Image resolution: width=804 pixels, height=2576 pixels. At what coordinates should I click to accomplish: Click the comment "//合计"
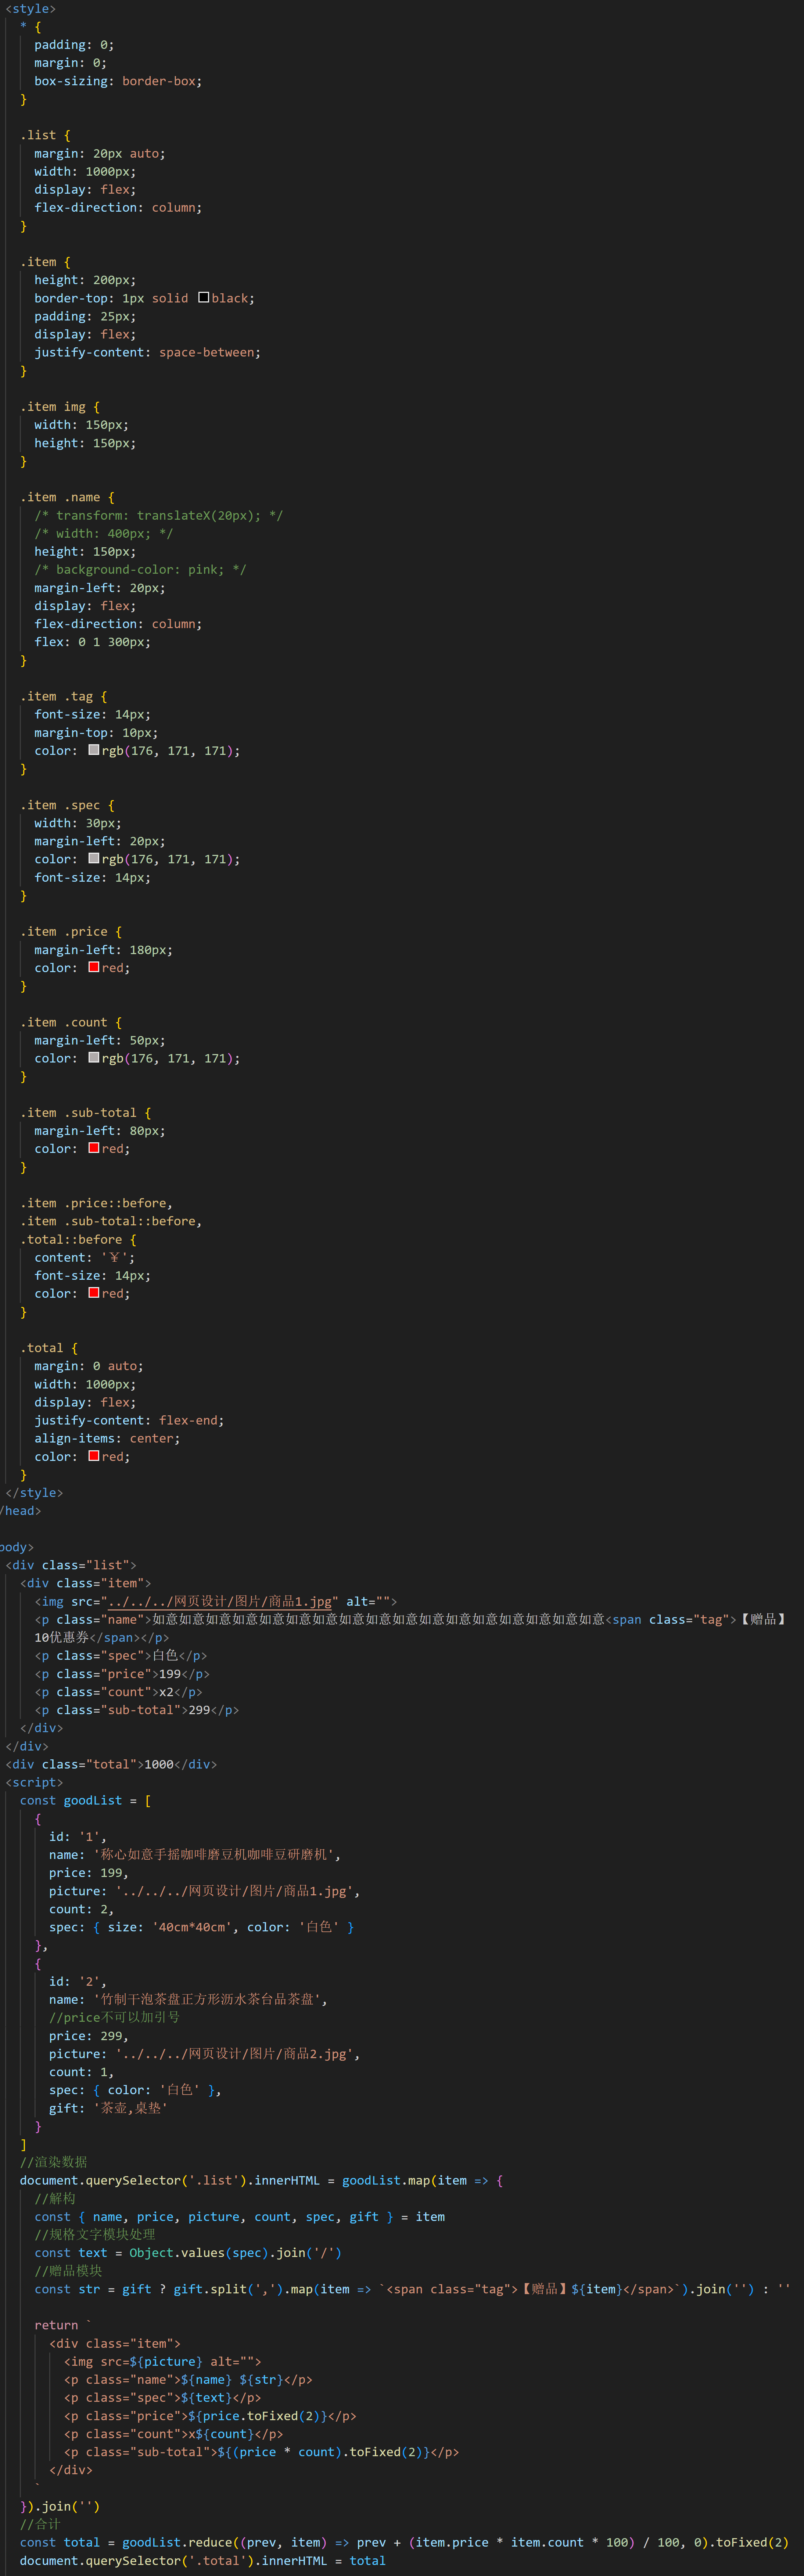coord(40,2524)
